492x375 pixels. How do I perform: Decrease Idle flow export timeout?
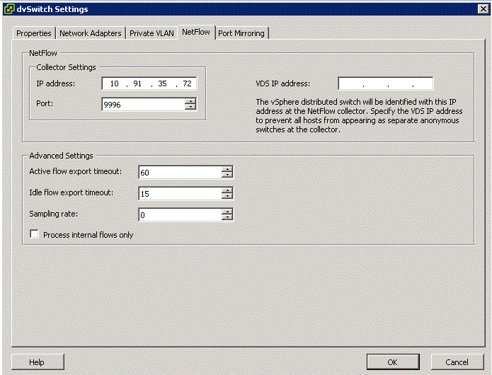coord(227,196)
